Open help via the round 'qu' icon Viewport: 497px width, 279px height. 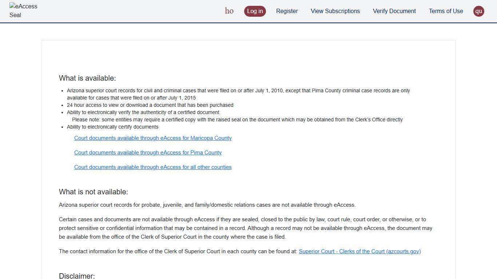[478, 11]
